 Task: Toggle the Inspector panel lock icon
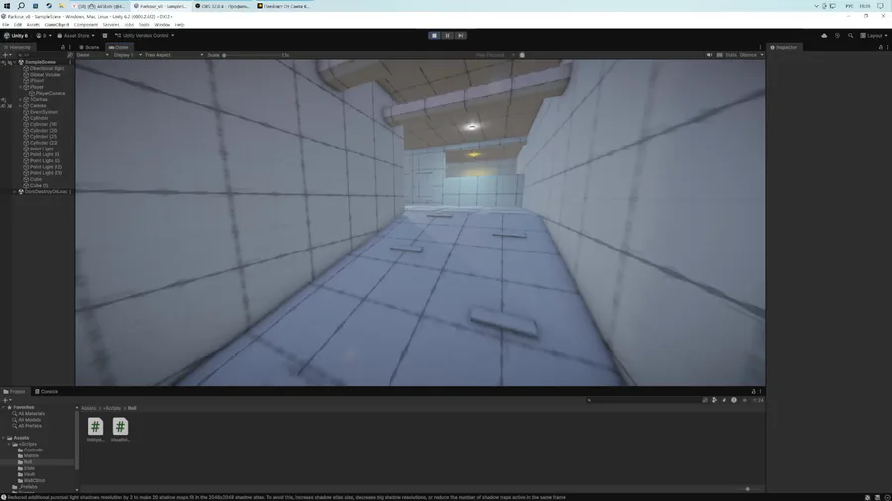(881, 48)
